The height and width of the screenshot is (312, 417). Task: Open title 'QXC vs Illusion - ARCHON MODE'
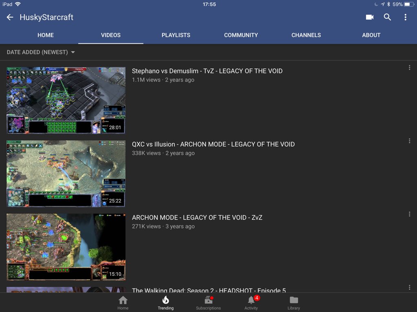[213, 144]
